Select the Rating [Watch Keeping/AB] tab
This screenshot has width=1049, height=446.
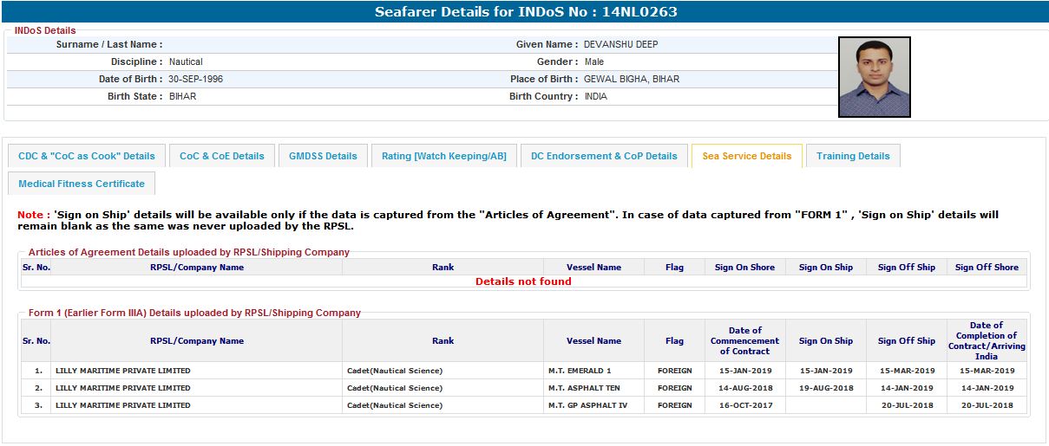pos(444,156)
